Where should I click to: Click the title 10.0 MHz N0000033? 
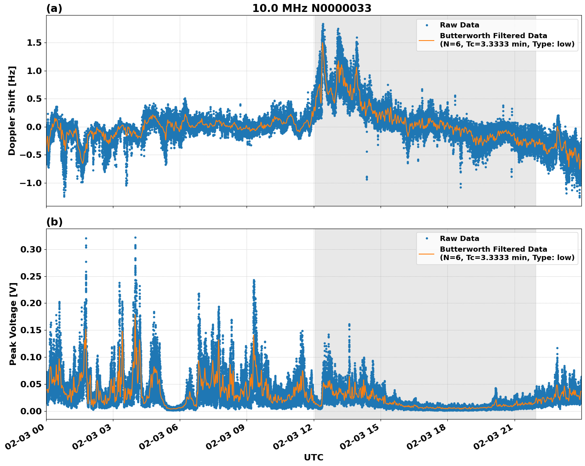click(x=313, y=7)
